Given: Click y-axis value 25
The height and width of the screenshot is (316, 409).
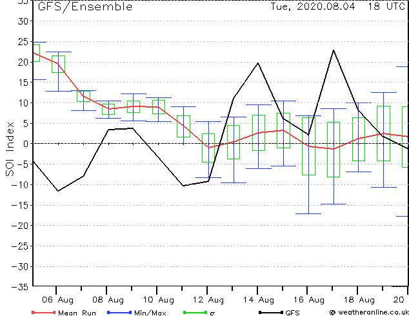Looking at the screenshot, I should (x=23, y=42).
